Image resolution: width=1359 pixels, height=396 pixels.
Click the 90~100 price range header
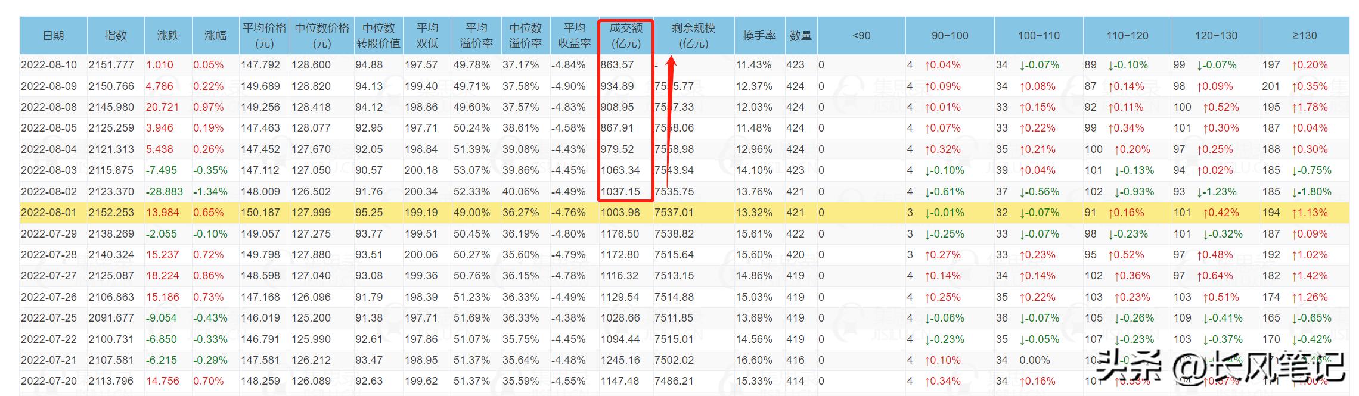950,36
